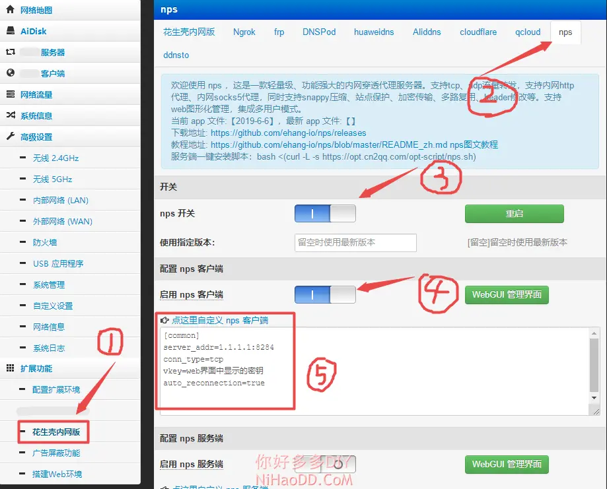Open 网络流量 in the sidebar
This screenshot has height=489, width=607.
(36, 95)
